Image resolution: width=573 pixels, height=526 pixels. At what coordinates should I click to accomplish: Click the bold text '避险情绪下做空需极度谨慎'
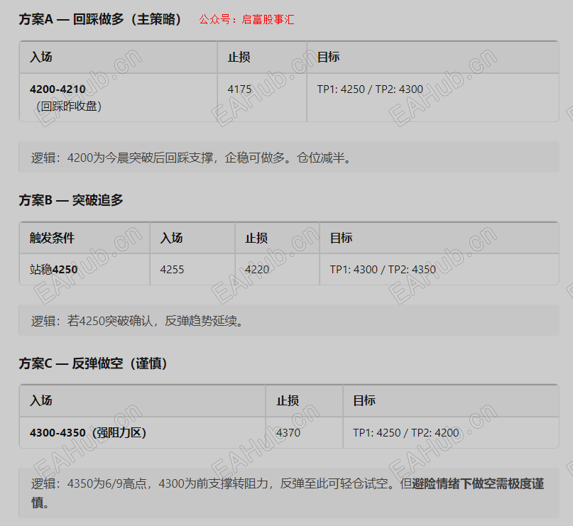point(478,484)
